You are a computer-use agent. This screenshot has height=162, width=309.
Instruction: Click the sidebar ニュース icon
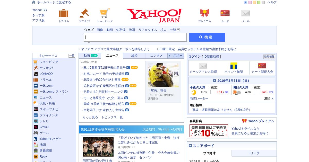pyautogui.click(x=36, y=97)
